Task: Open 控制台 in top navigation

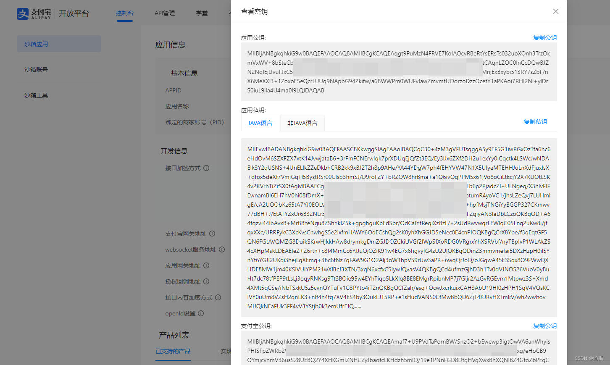Action: click(x=125, y=13)
